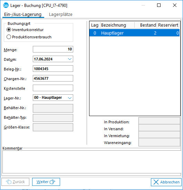Open the Ein-/Aus-Lagerung tab
This screenshot has width=183, height=190.
click(23, 15)
